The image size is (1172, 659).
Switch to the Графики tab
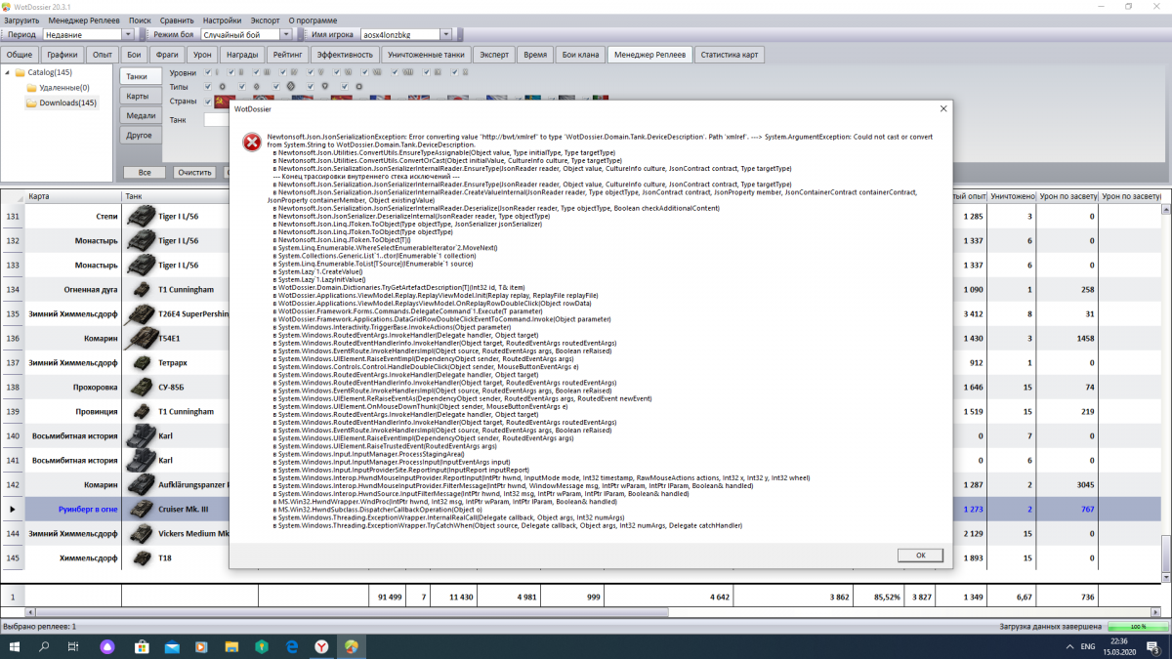pyautogui.click(x=63, y=55)
